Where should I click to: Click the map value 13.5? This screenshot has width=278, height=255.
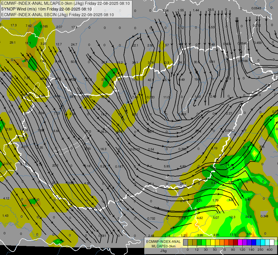click(x=233, y=235)
